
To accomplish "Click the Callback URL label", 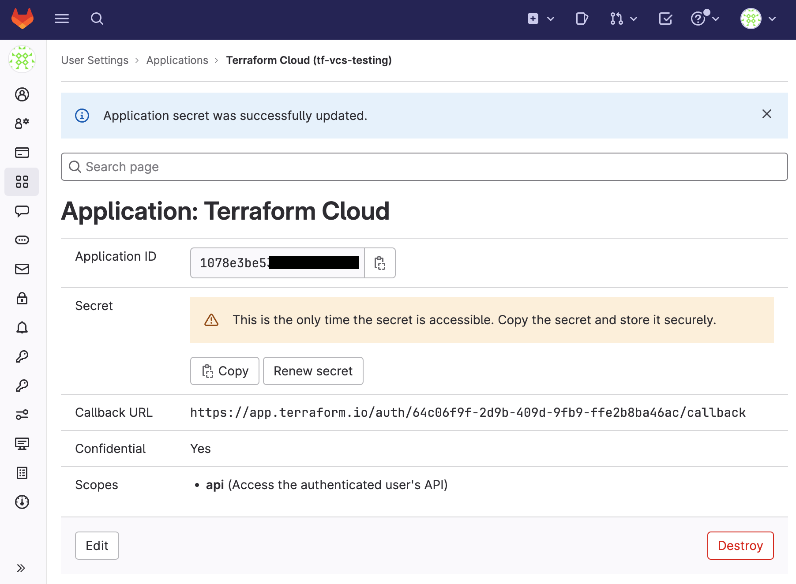I will 114,412.
